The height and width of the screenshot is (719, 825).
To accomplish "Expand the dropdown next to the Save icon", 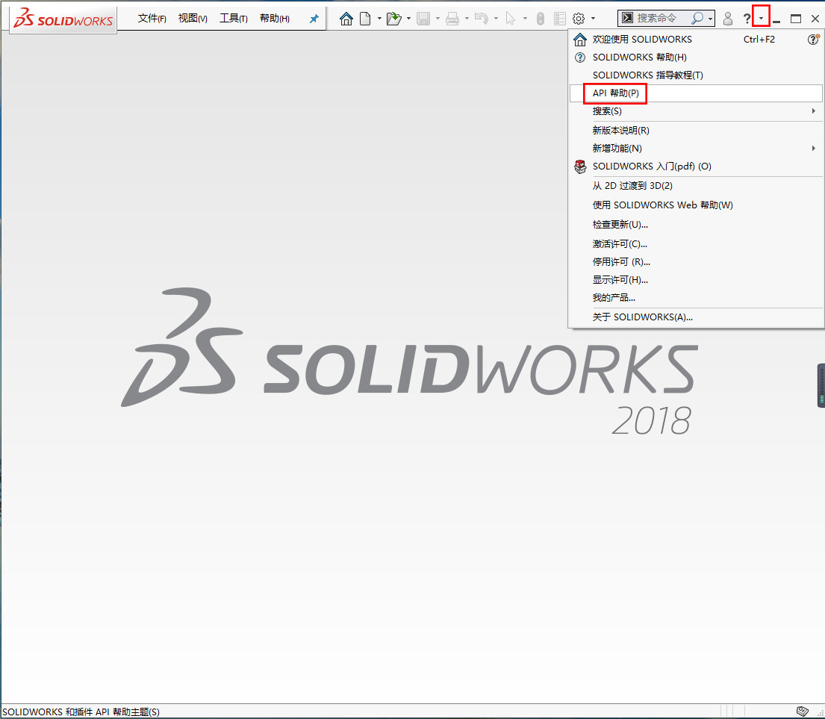I will 437,18.
